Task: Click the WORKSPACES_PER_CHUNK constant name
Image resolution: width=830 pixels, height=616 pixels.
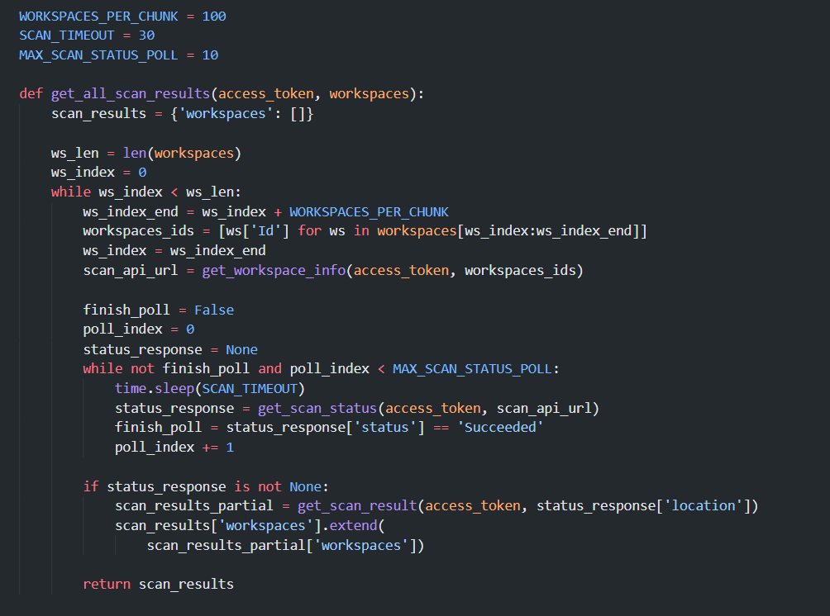Action: pos(98,15)
